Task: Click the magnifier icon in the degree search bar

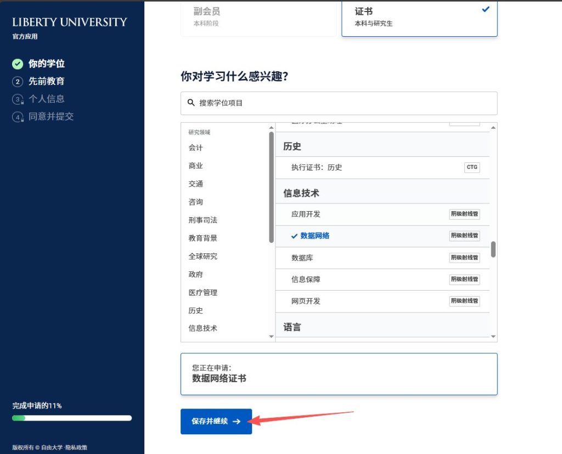Action: click(x=190, y=103)
